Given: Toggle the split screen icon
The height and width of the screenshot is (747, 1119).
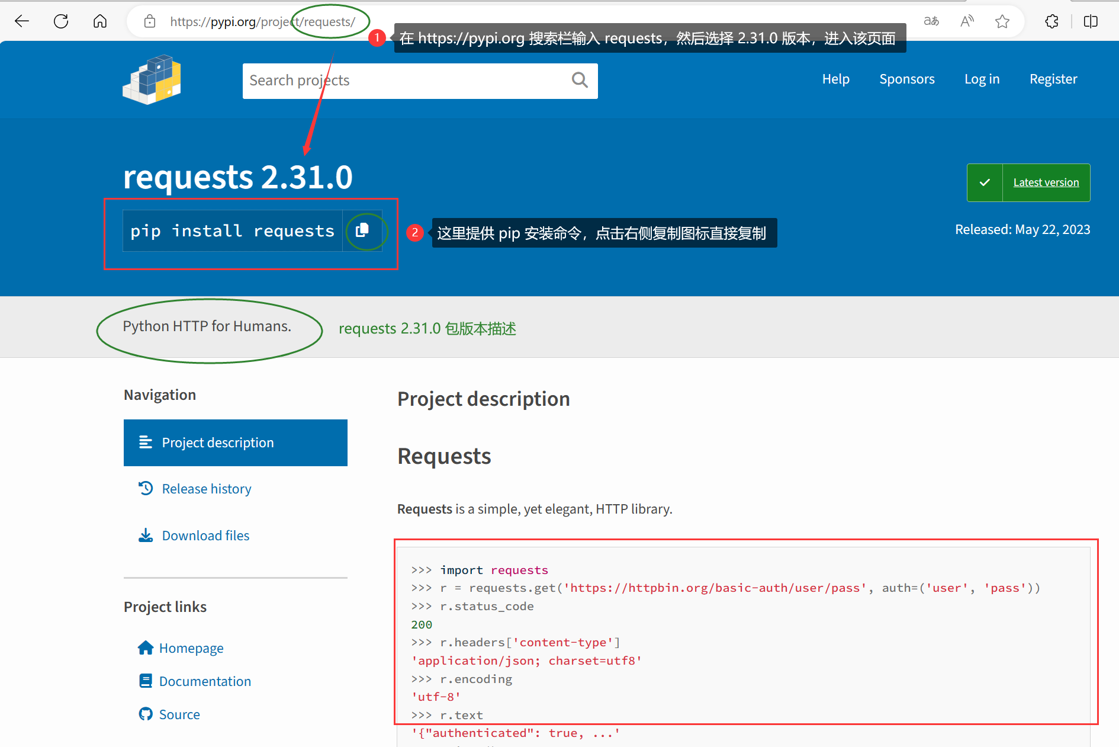Looking at the screenshot, I should 1091,22.
